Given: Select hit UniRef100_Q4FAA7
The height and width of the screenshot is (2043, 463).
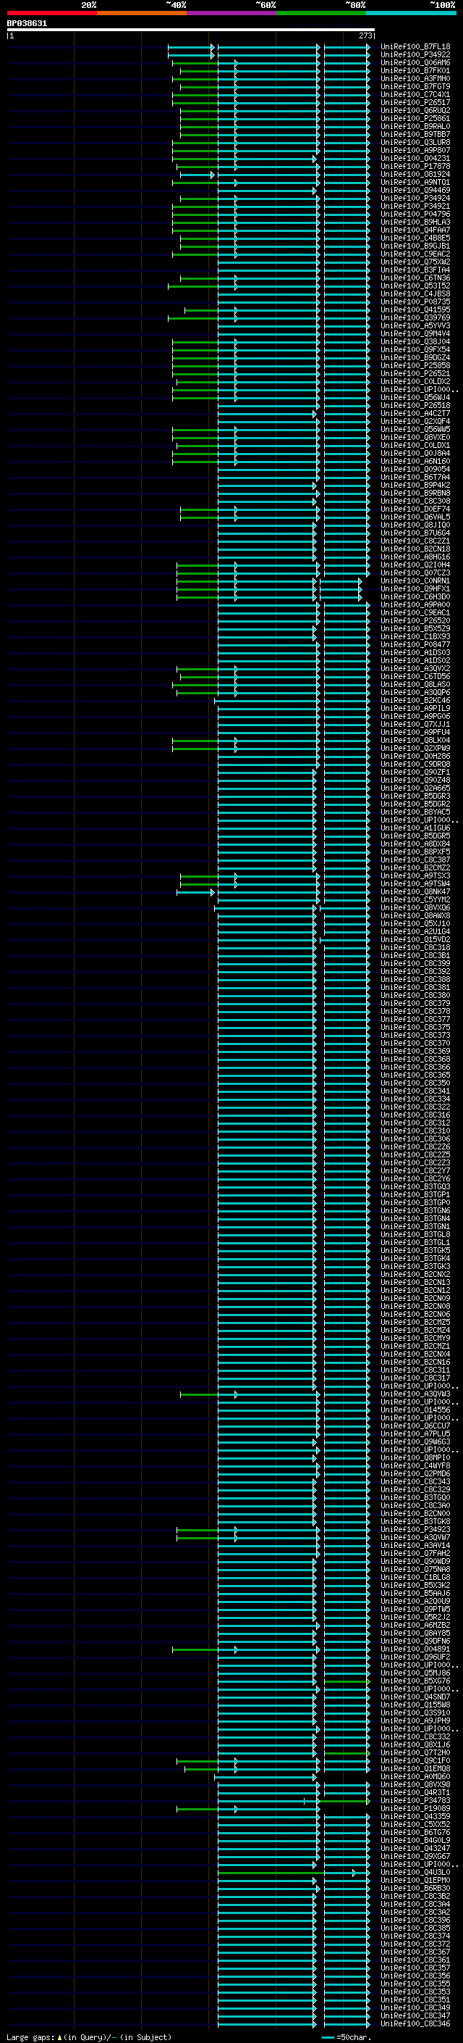Looking at the screenshot, I should [x=415, y=230].
